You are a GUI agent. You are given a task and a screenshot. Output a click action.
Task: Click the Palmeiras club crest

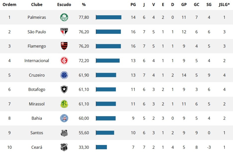coord(64,17)
